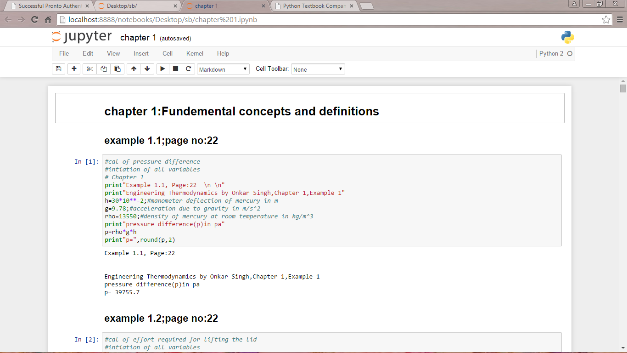Restart the kernel icon

[x=188, y=69]
